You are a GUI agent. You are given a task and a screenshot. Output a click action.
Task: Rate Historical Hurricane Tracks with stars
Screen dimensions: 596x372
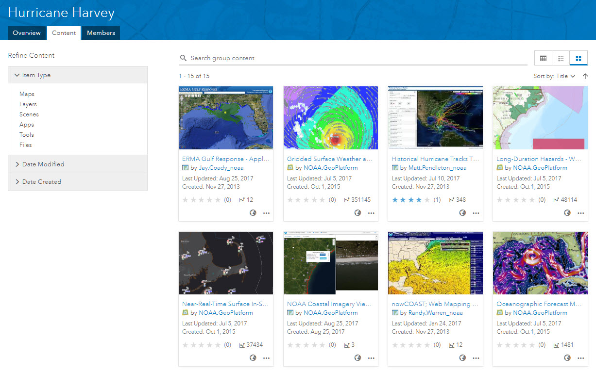(x=411, y=200)
